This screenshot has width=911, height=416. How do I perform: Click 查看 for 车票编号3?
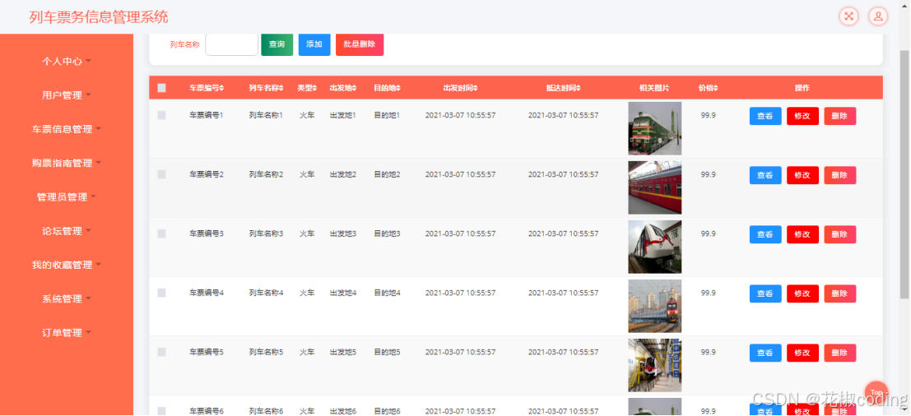click(x=765, y=234)
